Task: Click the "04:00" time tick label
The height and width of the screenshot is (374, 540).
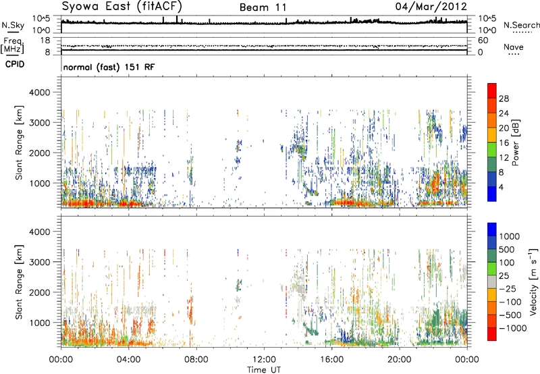Action: (128, 360)
